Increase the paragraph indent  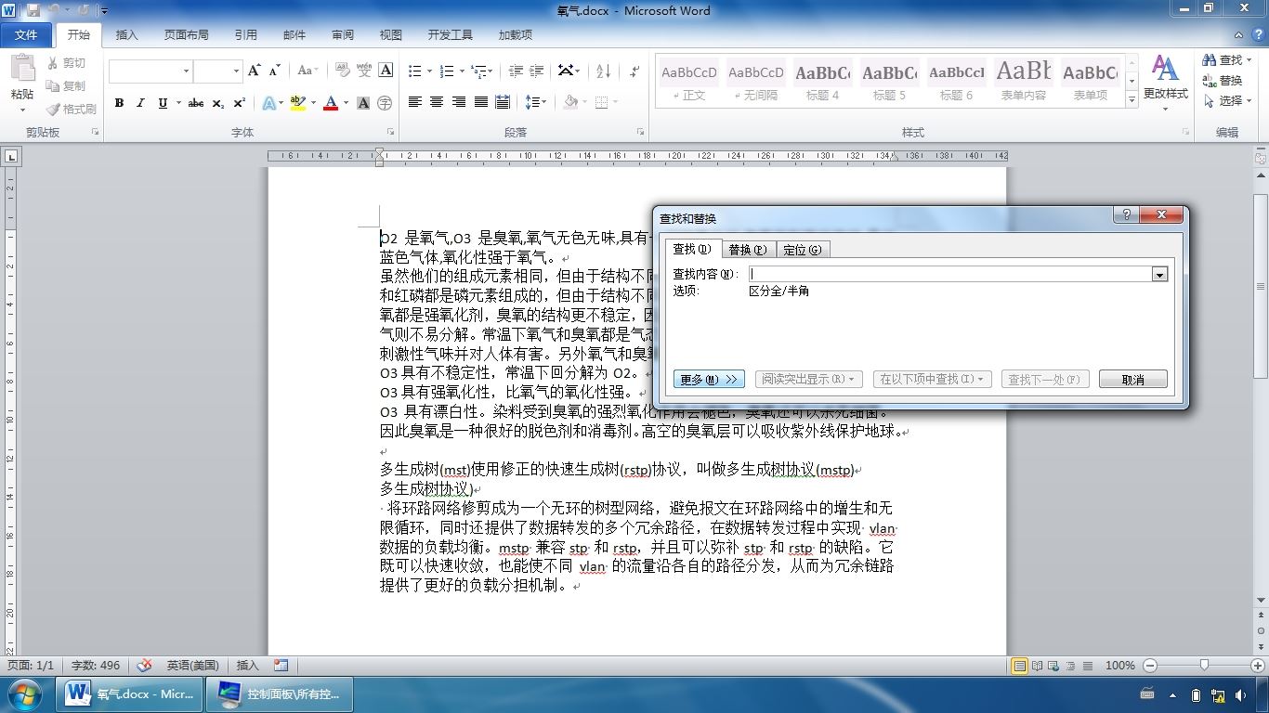pyautogui.click(x=535, y=71)
